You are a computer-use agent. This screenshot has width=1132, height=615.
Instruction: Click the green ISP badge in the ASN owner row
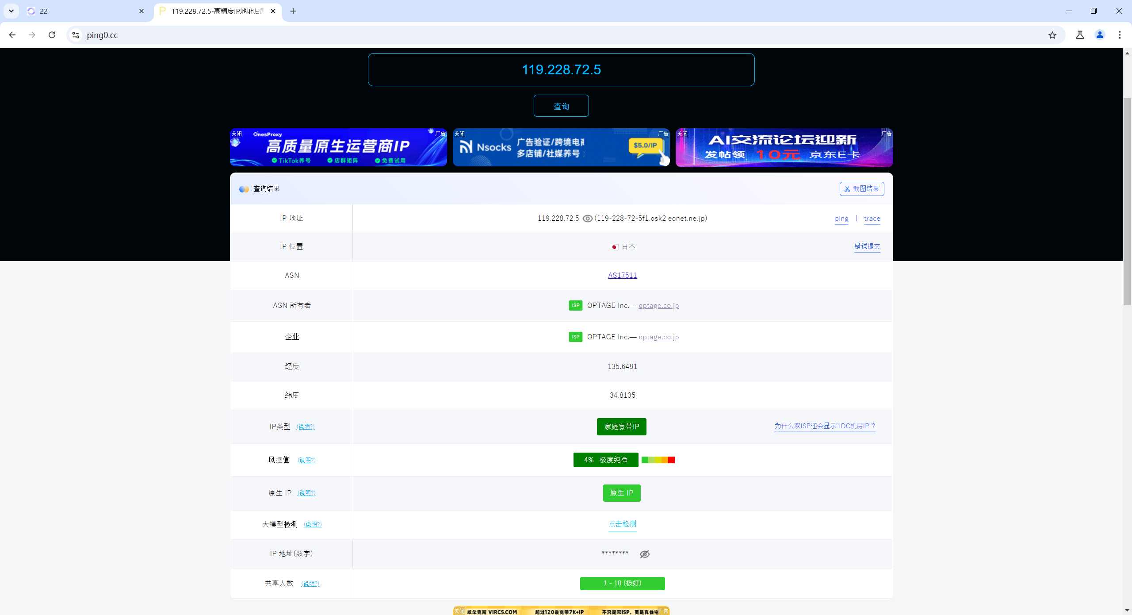[x=575, y=305]
